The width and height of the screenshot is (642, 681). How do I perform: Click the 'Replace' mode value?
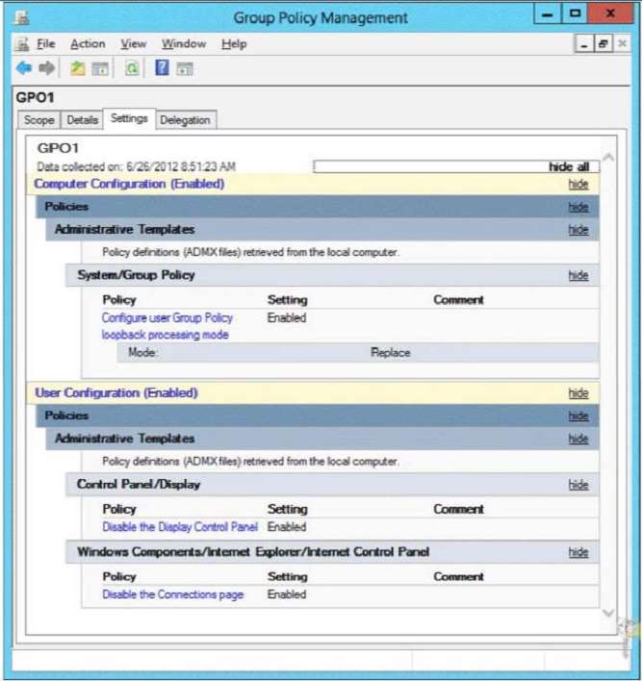coord(391,352)
